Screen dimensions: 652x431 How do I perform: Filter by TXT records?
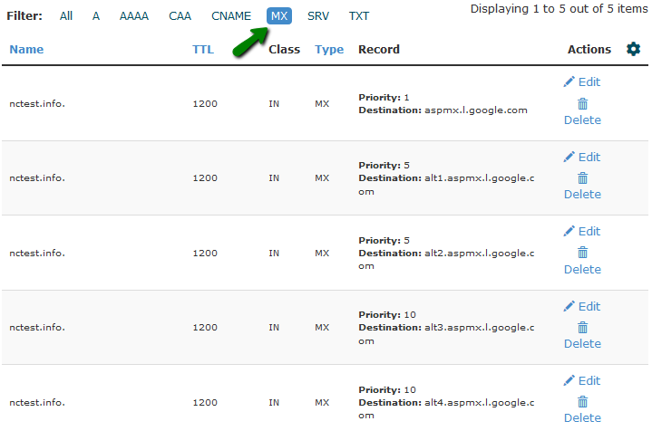tap(359, 15)
